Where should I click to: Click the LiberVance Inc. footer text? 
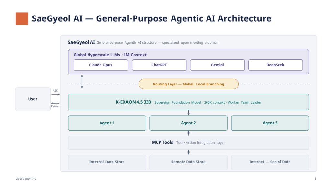coord(26,179)
